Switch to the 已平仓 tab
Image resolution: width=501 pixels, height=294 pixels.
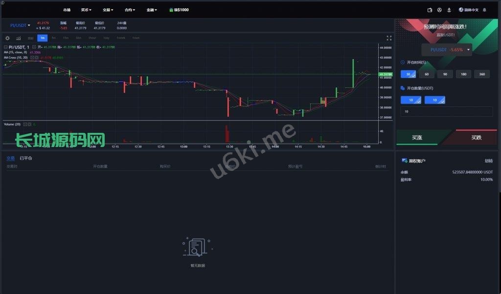tap(26, 158)
